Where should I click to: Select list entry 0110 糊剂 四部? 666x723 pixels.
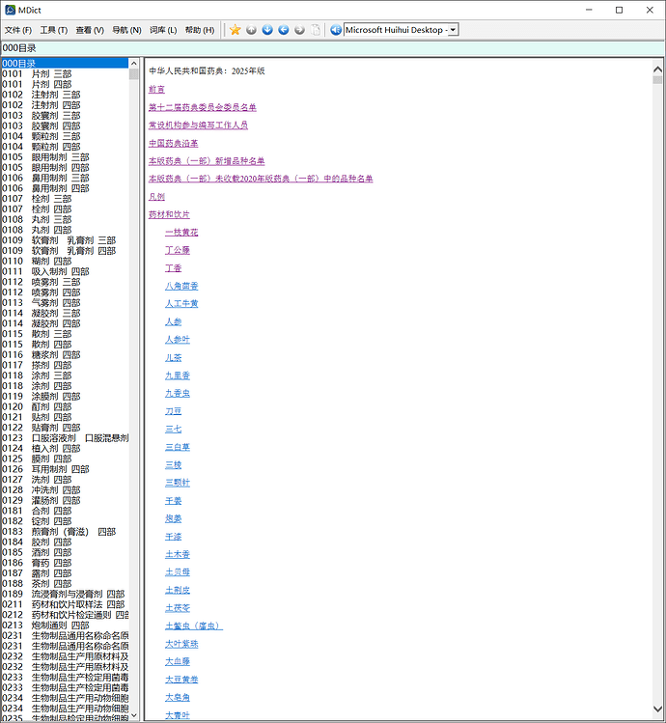(x=65, y=261)
